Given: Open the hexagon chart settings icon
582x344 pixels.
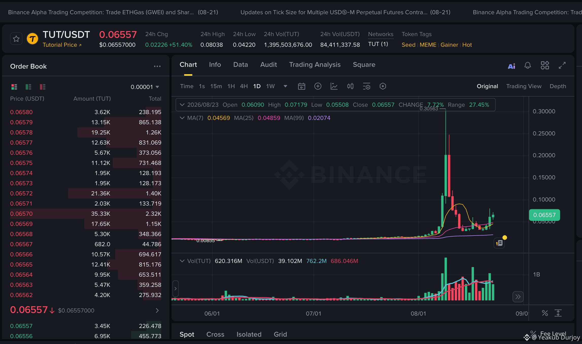Looking at the screenshot, I should click(x=383, y=86).
